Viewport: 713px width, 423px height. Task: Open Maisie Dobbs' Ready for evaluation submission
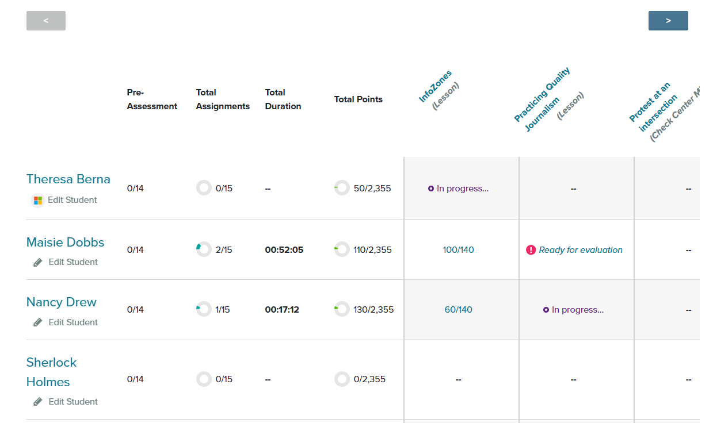580,250
